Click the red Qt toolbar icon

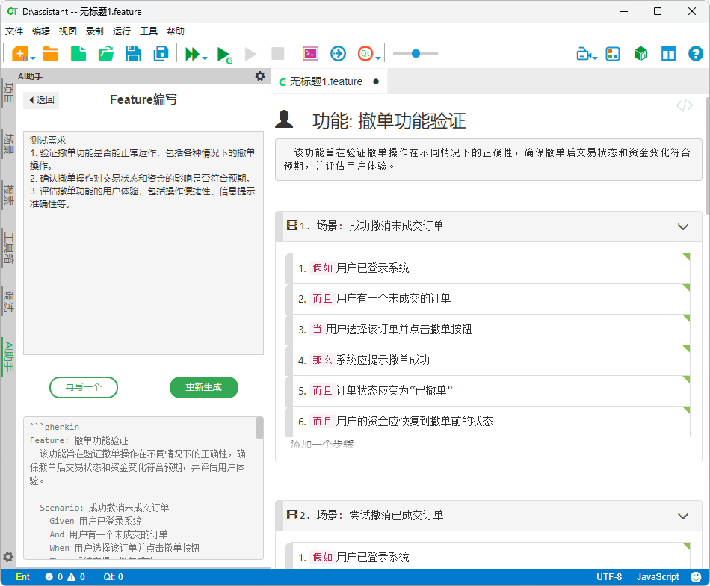[365, 53]
